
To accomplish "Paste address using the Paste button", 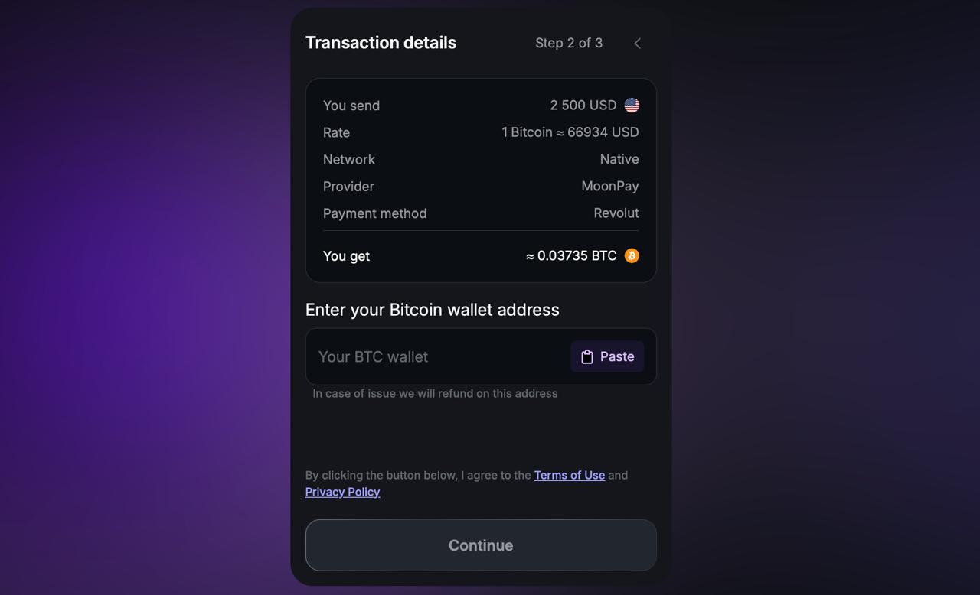I will [607, 356].
